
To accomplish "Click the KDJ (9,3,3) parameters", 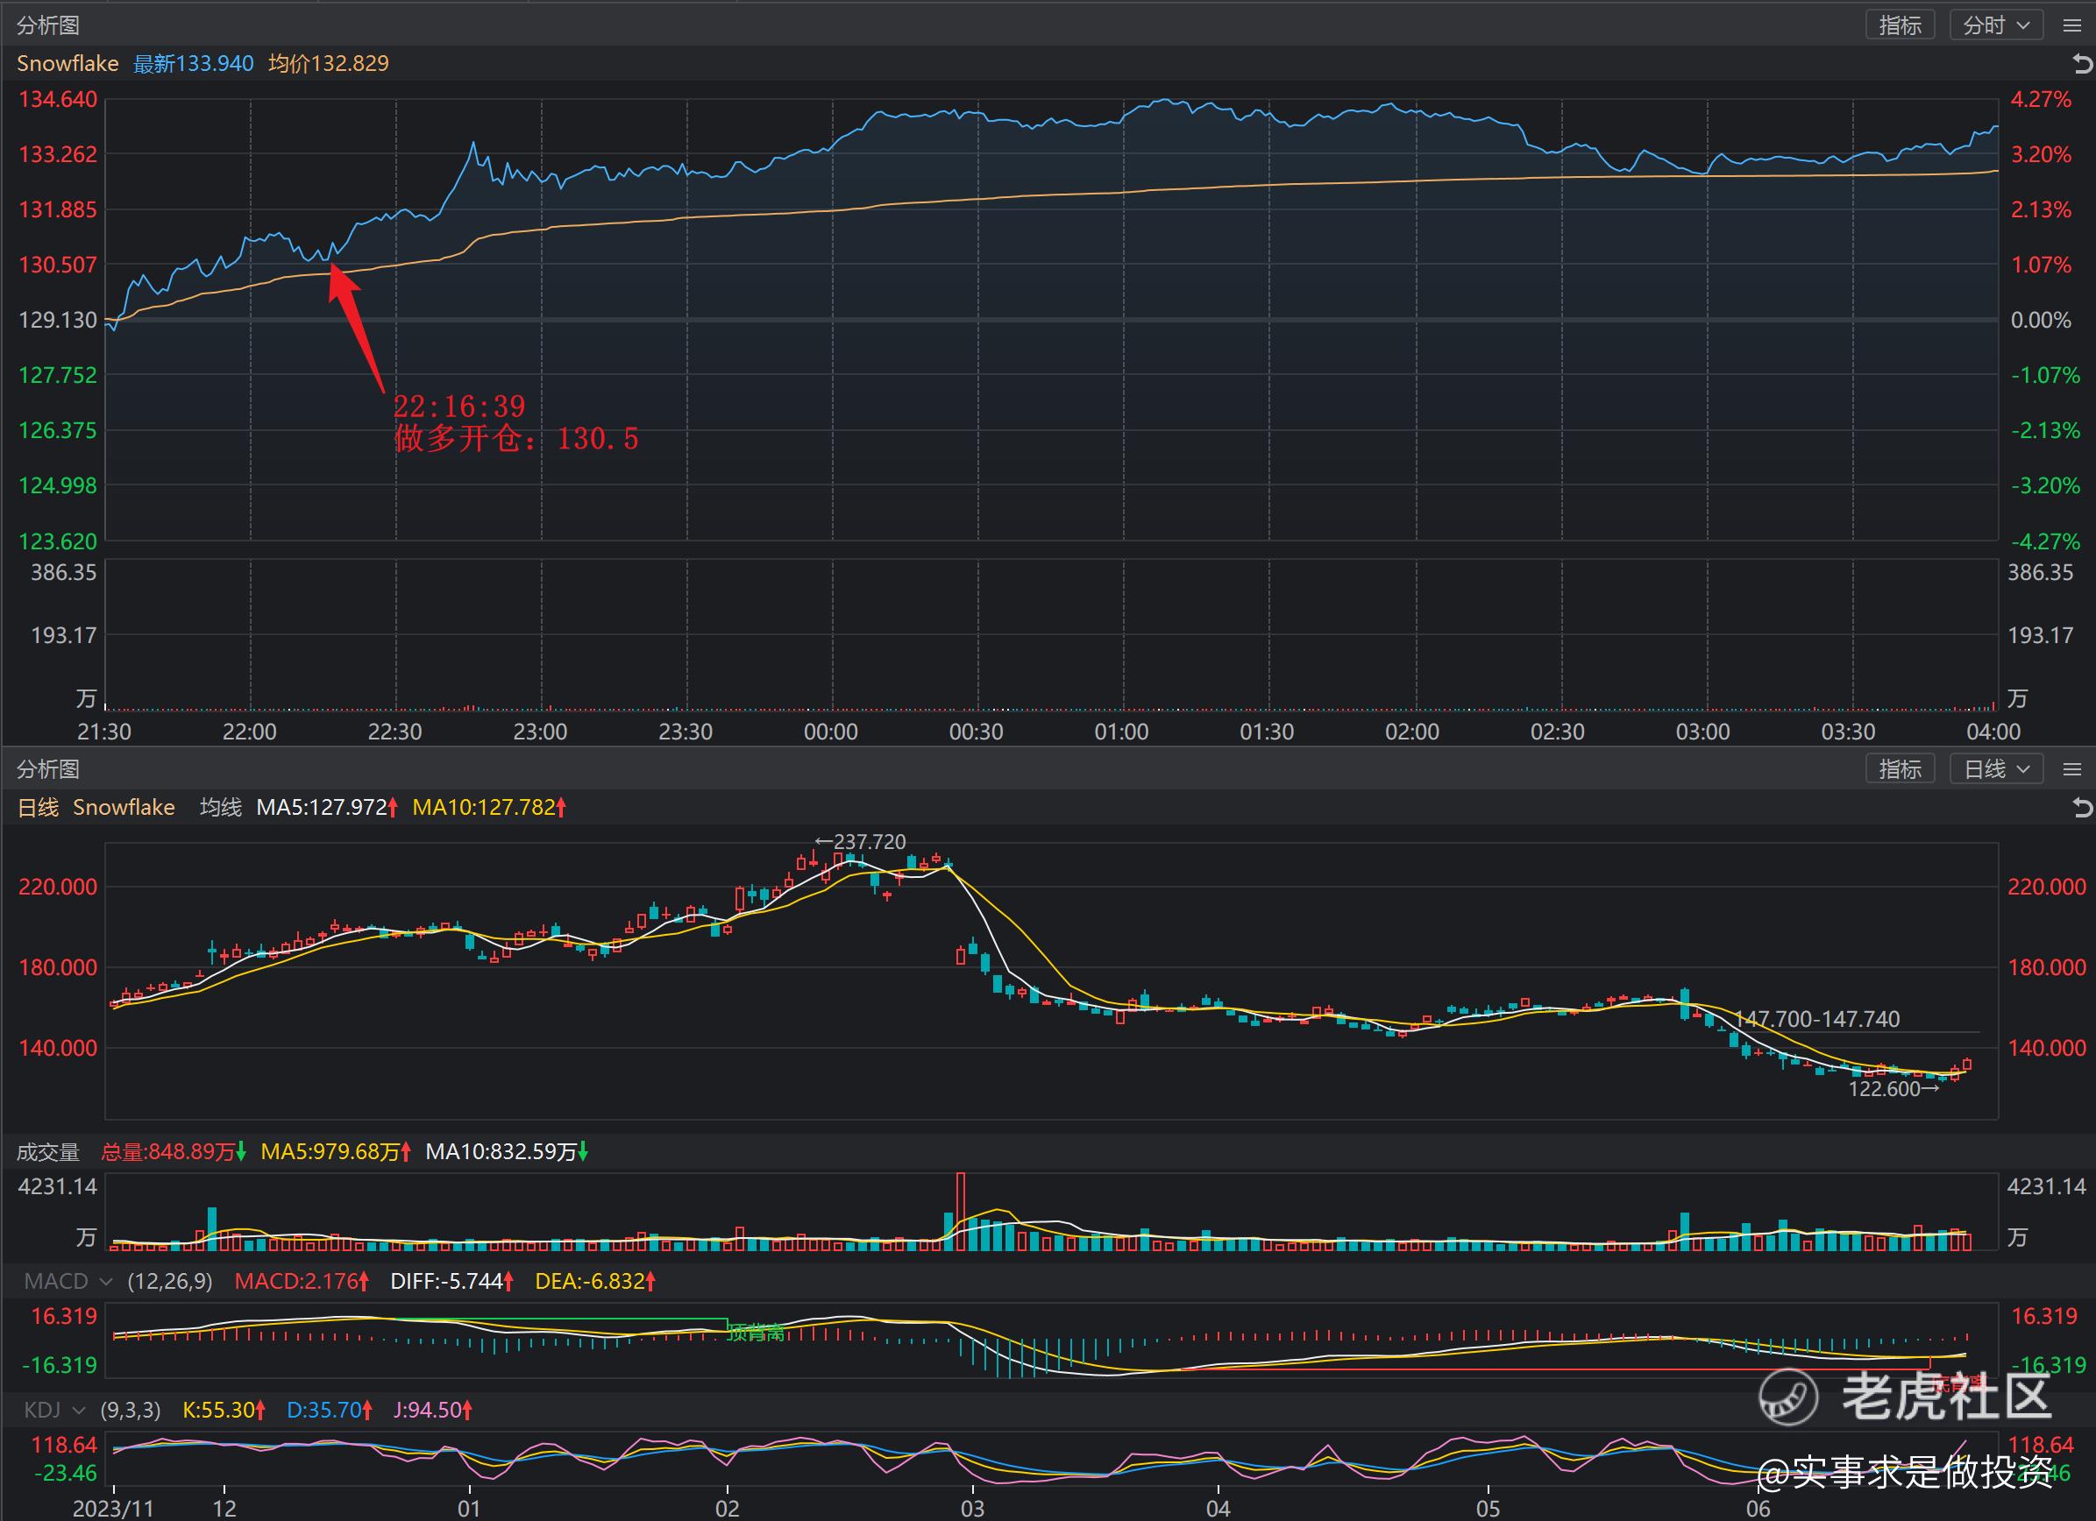I will tap(131, 1411).
